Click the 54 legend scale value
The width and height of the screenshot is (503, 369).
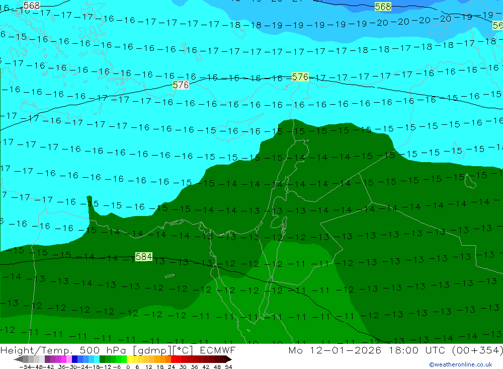[x=228, y=367]
